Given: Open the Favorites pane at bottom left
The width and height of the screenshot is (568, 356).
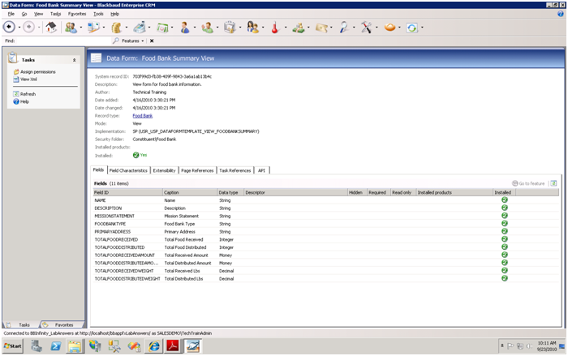Looking at the screenshot, I should pos(61,324).
